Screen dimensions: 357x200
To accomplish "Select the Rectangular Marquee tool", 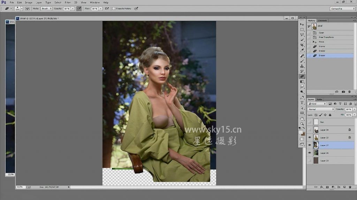I will click(x=302, y=30).
